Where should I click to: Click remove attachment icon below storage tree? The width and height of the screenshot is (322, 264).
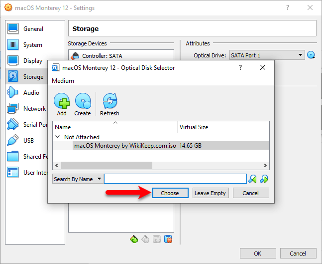[168, 239]
